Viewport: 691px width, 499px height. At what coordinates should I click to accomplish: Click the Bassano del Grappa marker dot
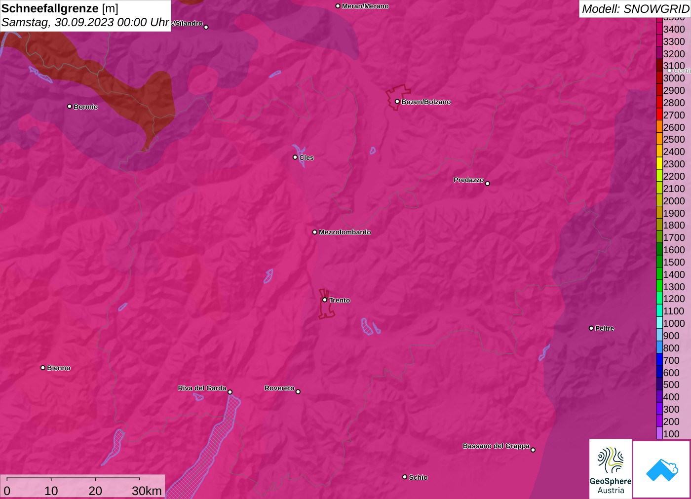point(533,450)
